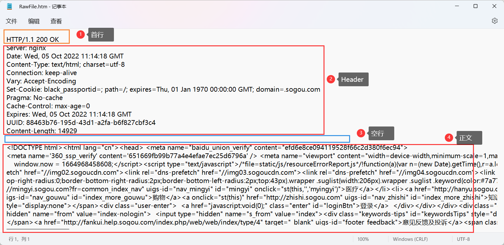Click the 'HTTP/1.1 200 OK' line
Image resolution: width=504 pixels, height=245 pixels.
[33, 40]
